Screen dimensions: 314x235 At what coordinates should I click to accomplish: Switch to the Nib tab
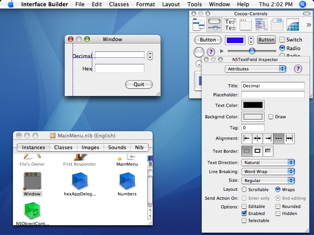pyautogui.click(x=139, y=148)
